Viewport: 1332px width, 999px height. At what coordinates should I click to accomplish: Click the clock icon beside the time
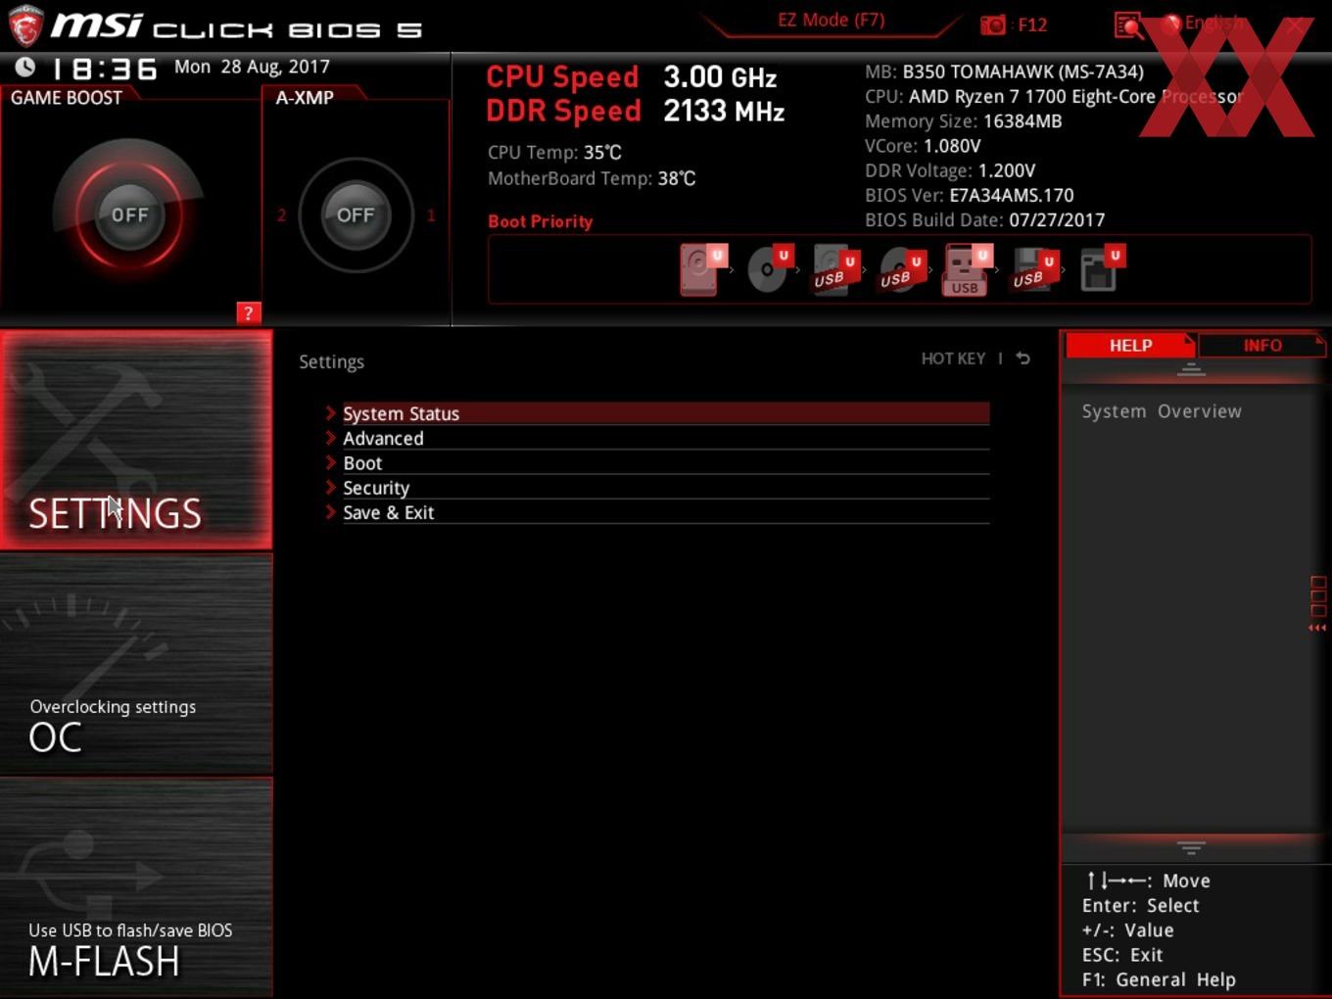pos(24,67)
